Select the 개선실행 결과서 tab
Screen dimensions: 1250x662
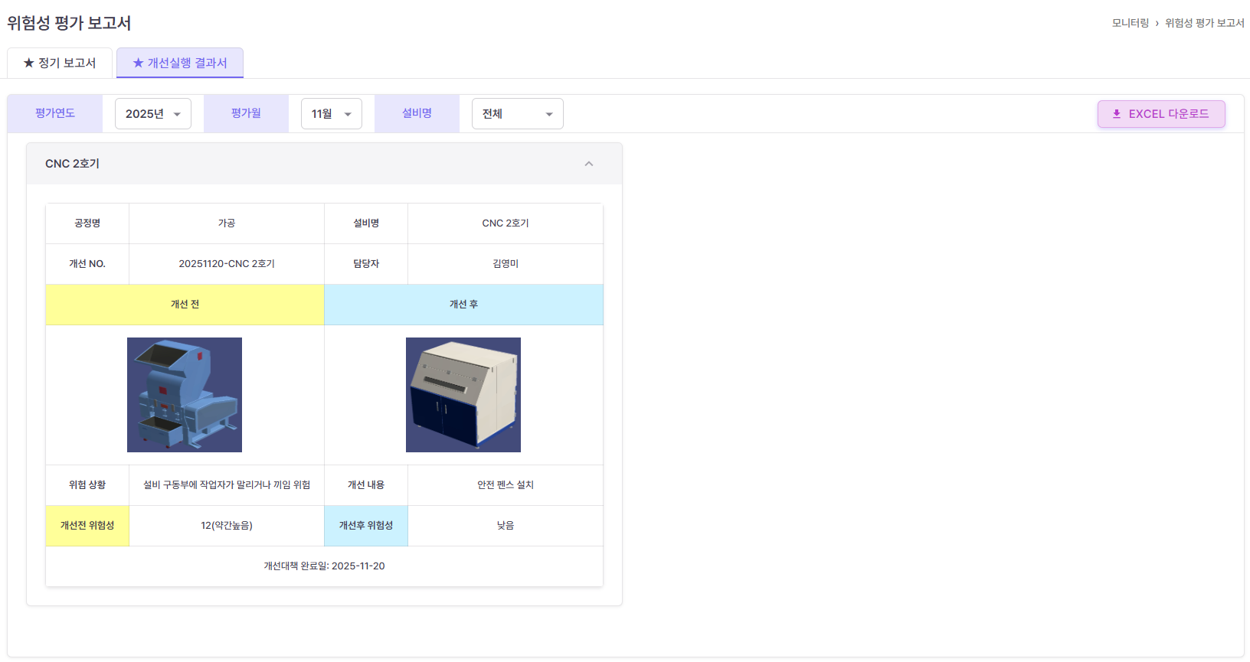tap(180, 63)
